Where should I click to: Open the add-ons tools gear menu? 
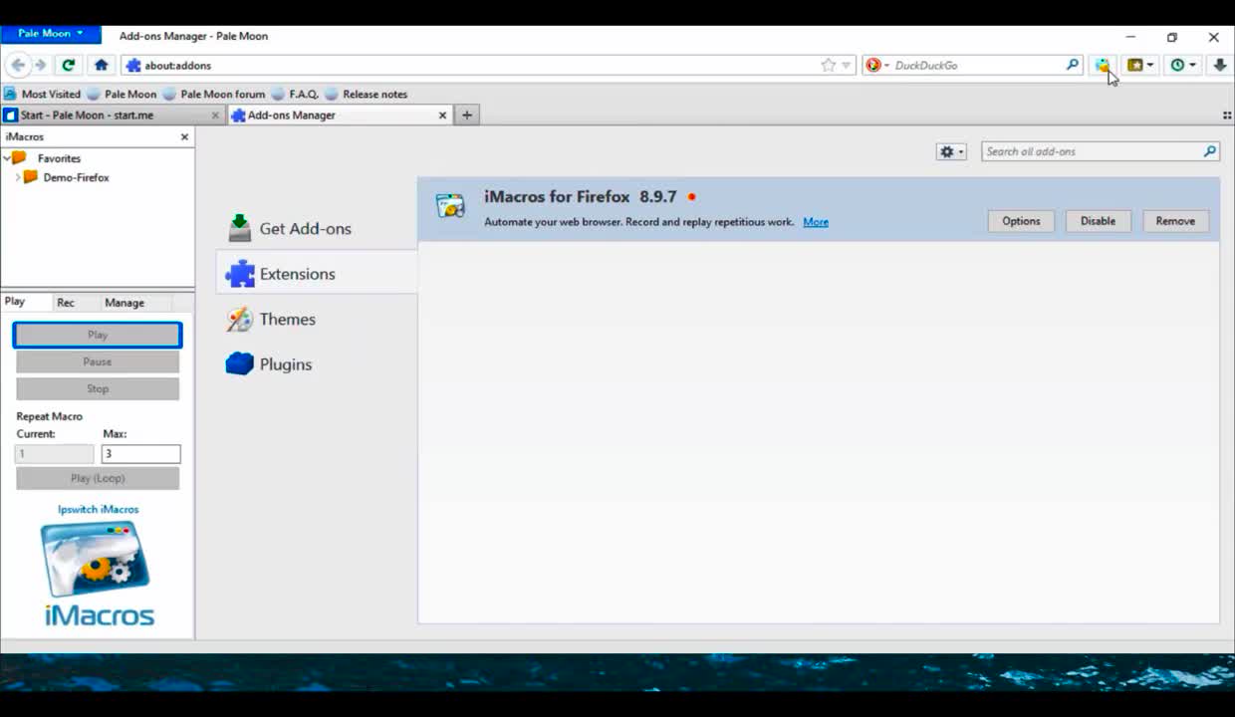point(951,151)
